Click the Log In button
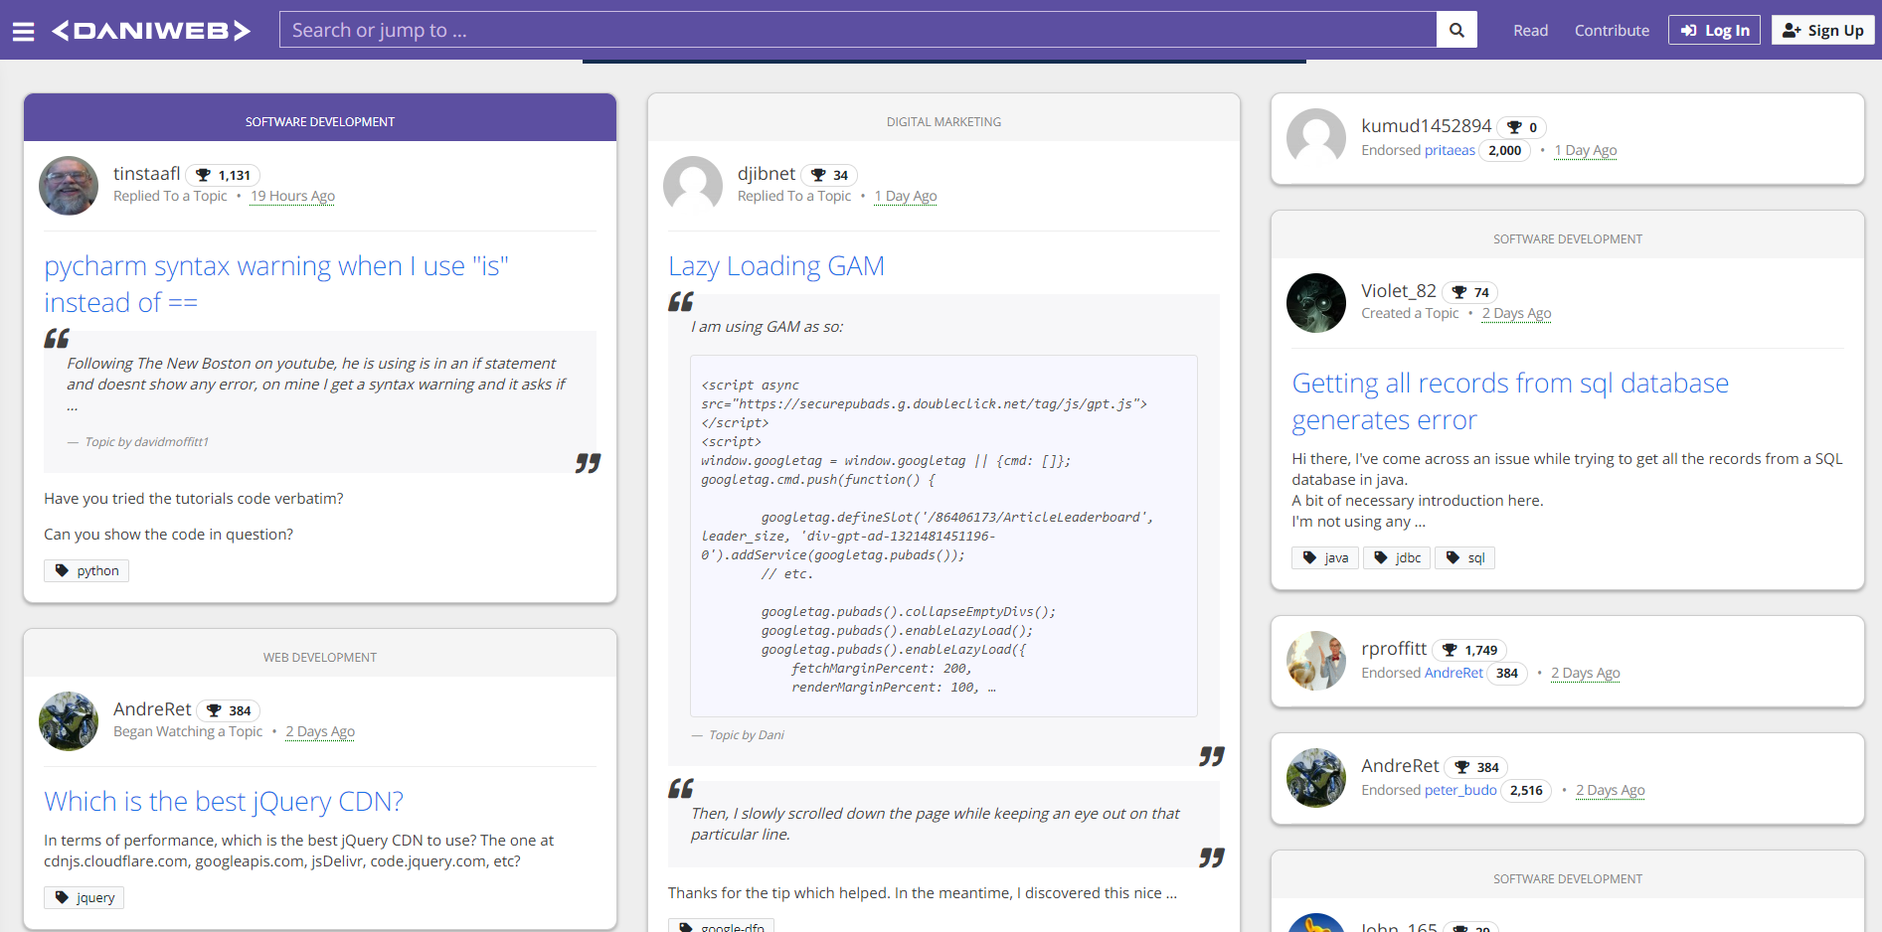Screen dimensions: 1882x932 1714,31
